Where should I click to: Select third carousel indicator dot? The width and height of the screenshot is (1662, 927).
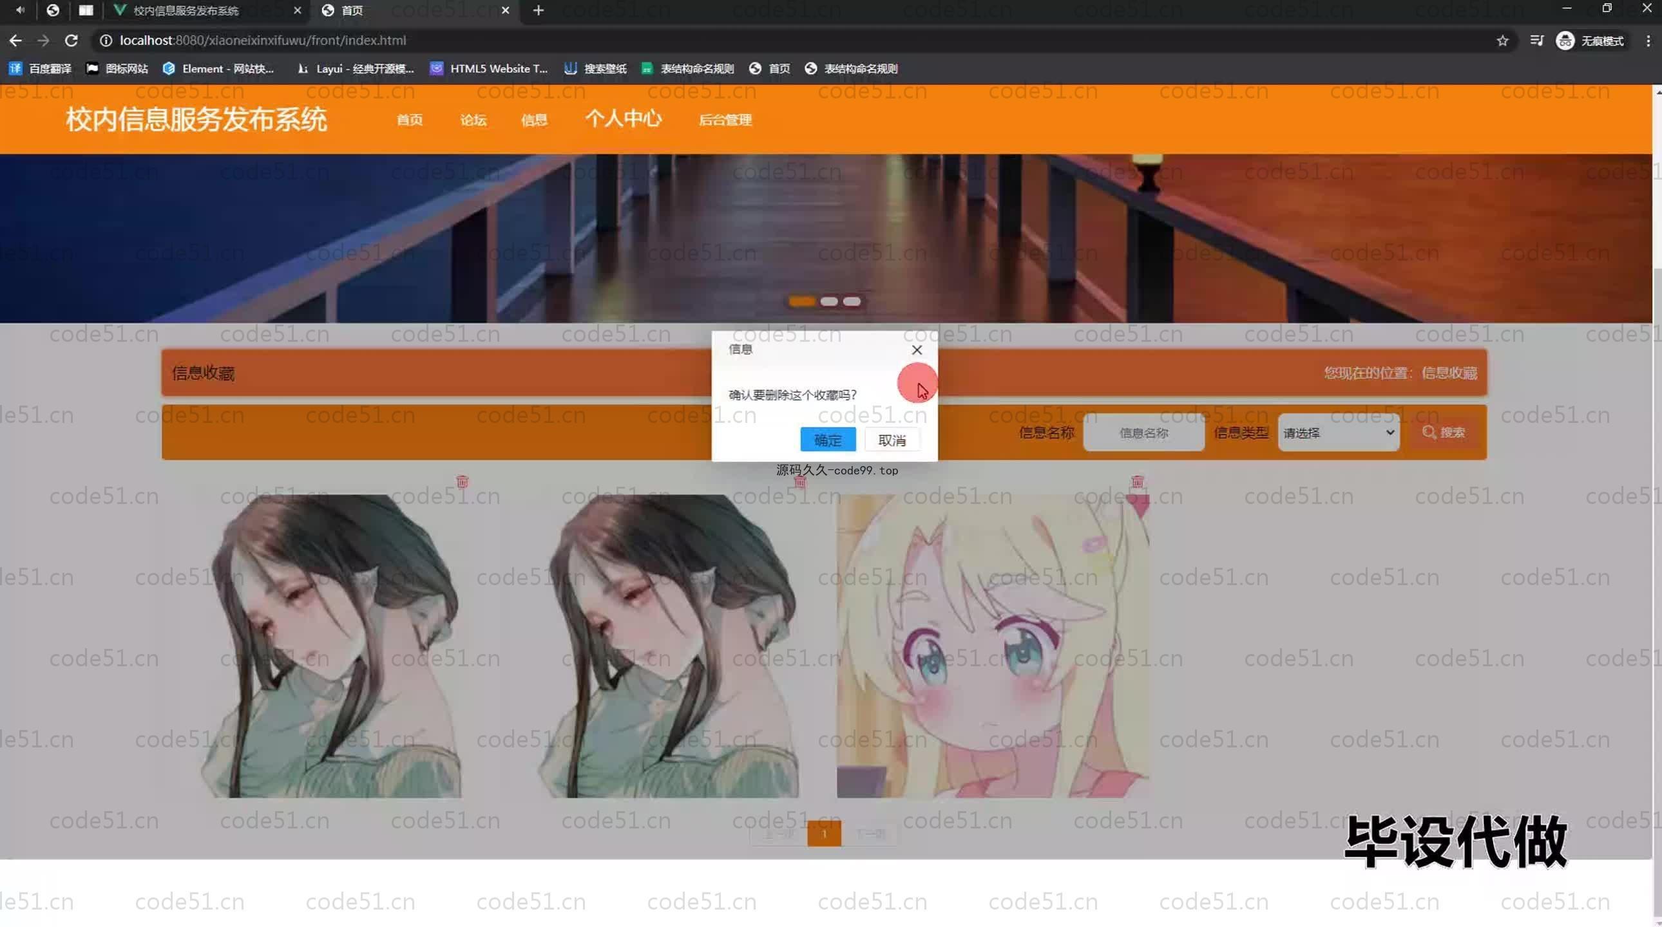click(x=852, y=301)
